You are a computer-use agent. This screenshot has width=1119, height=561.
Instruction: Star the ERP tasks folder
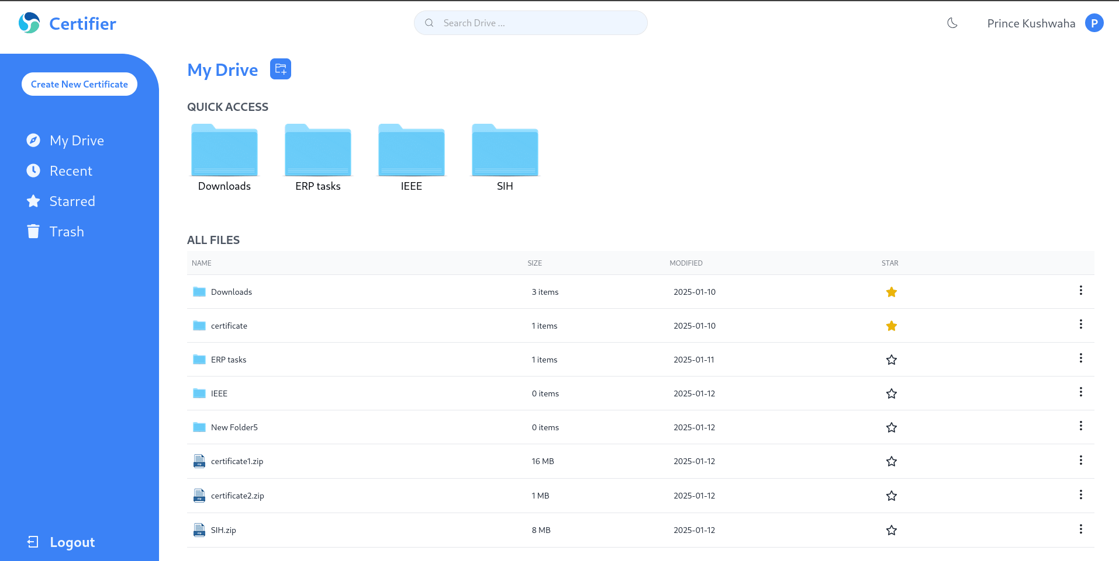click(x=891, y=360)
